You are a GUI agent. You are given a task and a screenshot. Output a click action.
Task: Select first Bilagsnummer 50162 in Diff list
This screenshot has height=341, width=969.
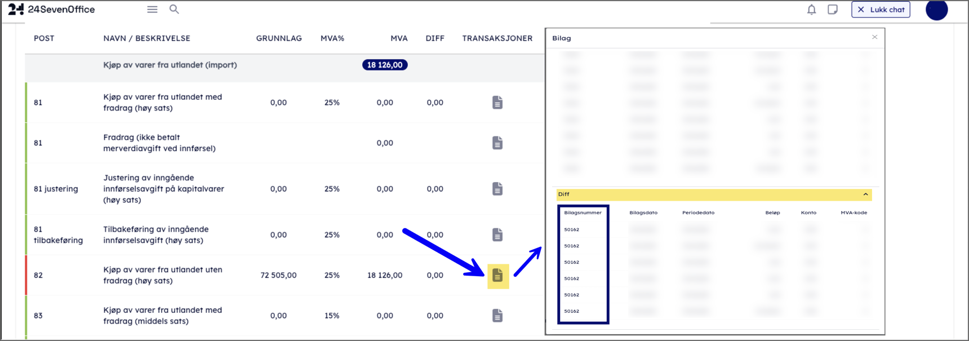click(x=571, y=229)
